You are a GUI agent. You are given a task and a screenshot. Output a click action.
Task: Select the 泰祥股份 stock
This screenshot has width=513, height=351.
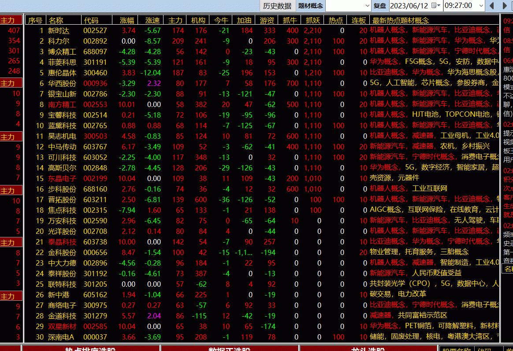click(262, 273)
